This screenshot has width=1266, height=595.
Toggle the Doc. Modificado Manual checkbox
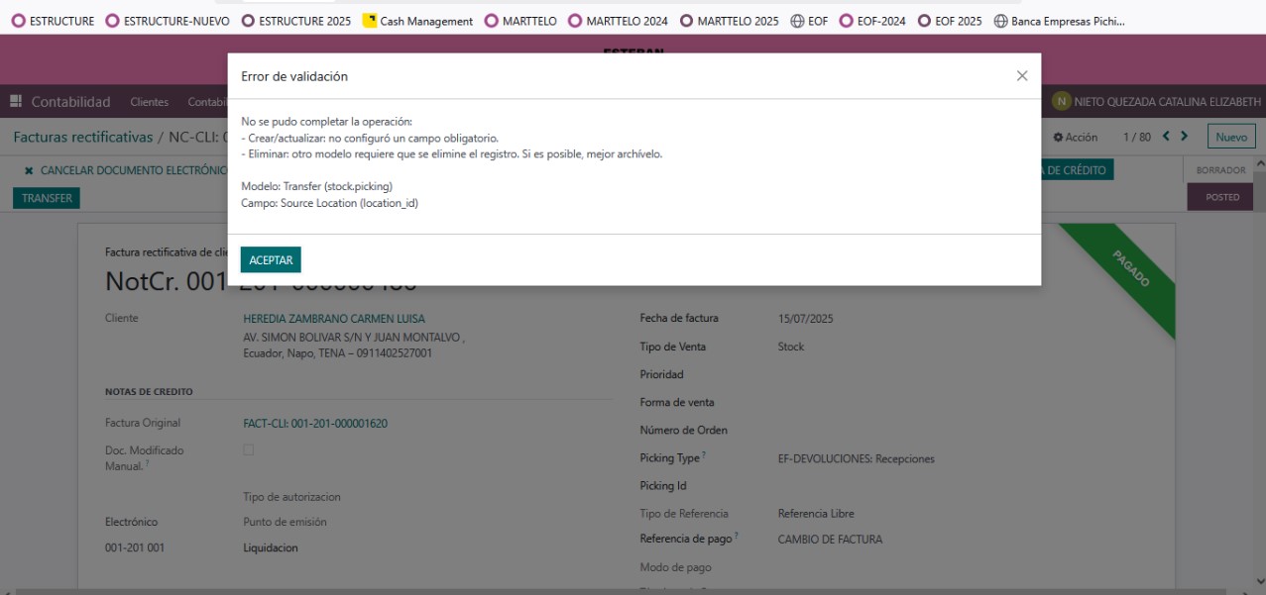click(x=249, y=450)
